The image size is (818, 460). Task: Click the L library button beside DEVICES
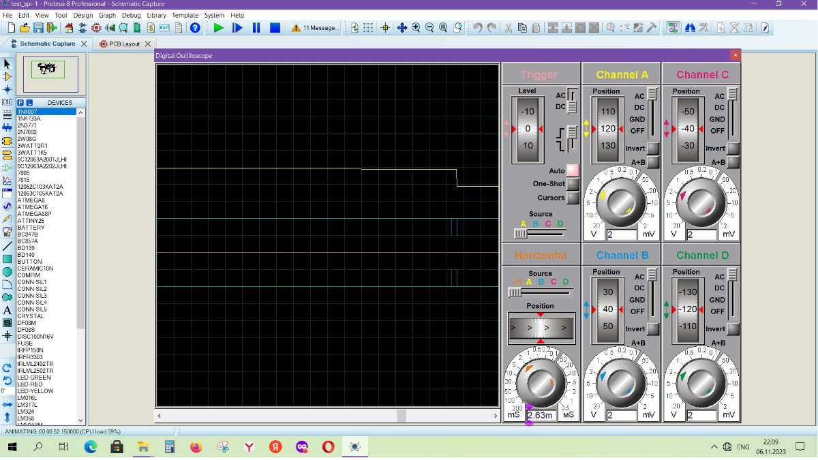click(x=29, y=103)
